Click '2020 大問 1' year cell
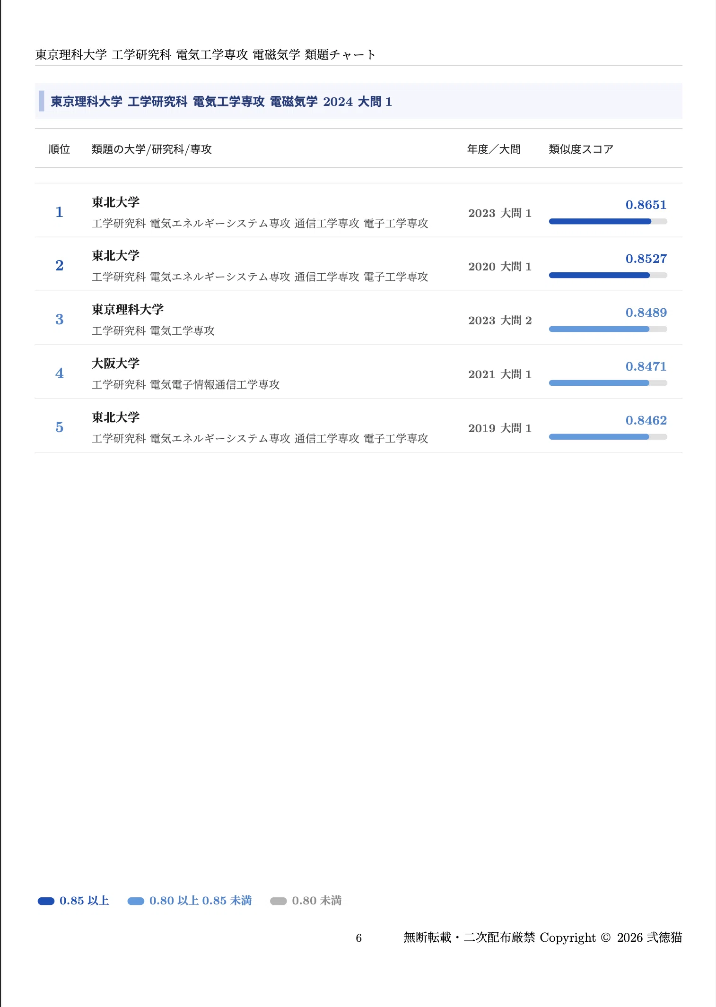Image resolution: width=716 pixels, height=1007 pixels. click(x=500, y=267)
